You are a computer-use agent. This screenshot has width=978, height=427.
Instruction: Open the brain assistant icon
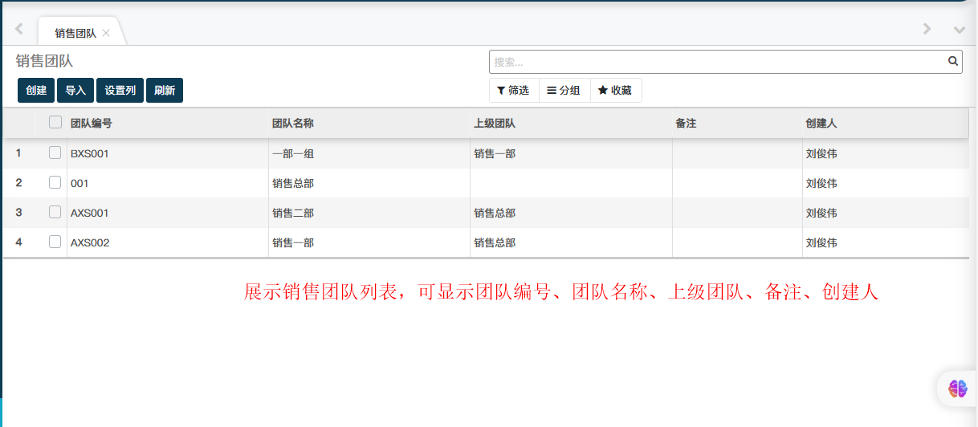pyautogui.click(x=958, y=388)
